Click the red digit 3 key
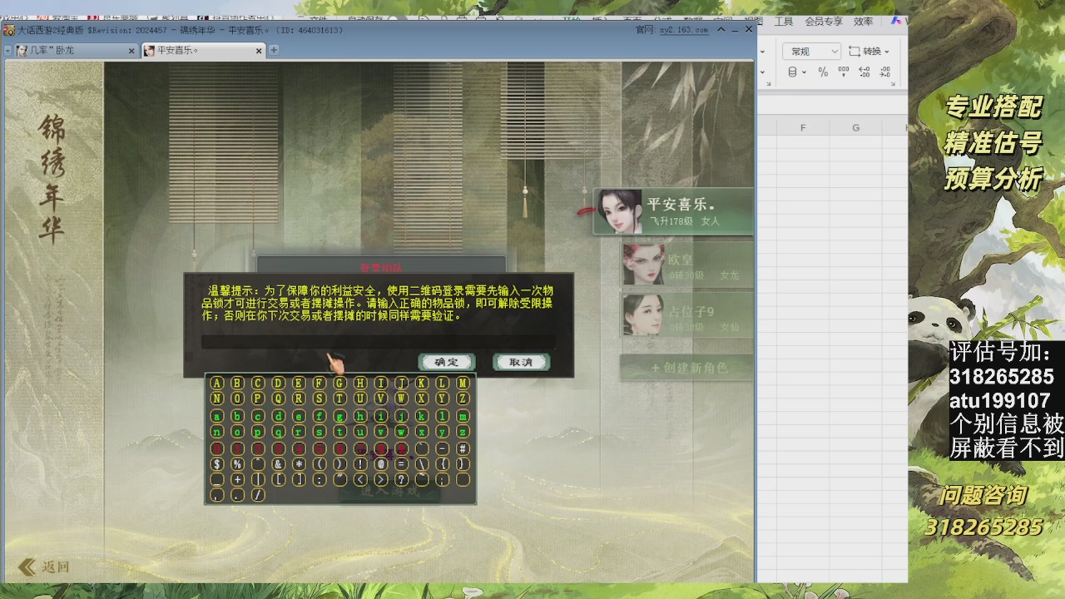 [x=279, y=448]
